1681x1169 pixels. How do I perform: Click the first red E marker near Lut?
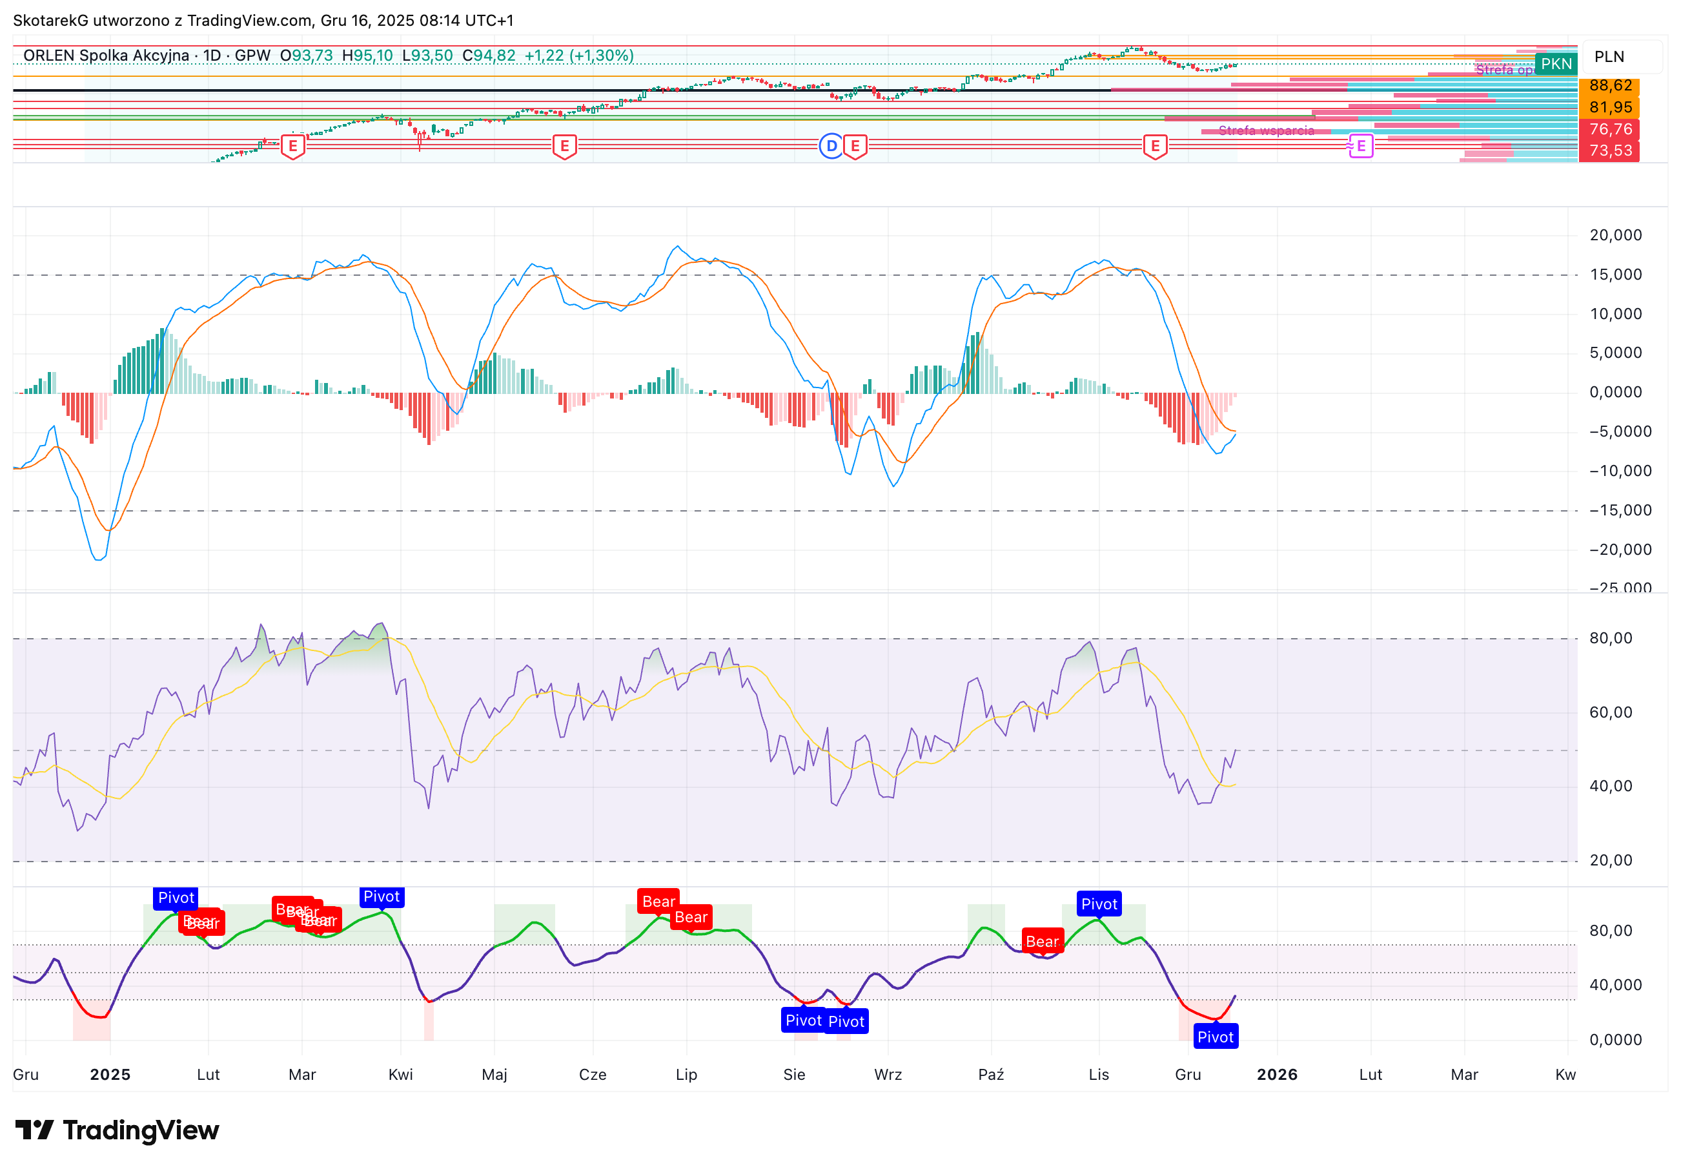tap(293, 146)
